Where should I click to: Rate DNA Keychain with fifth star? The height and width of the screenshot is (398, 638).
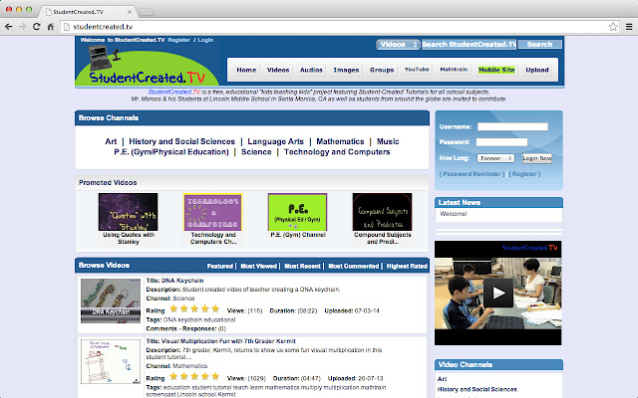(x=215, y=309)
